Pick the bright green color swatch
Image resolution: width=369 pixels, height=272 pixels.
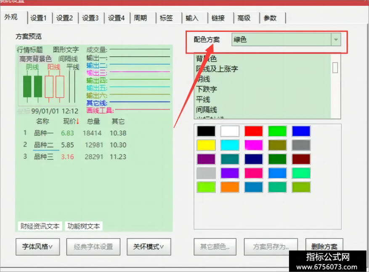pyautogui.click(x=277, y=131)
